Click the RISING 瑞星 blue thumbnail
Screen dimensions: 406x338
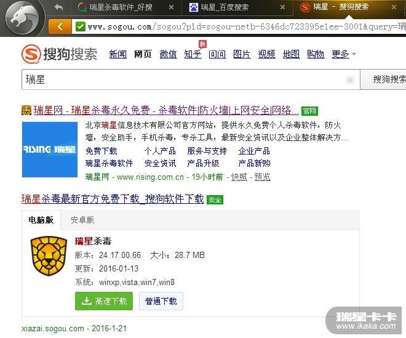click(50, 150)
